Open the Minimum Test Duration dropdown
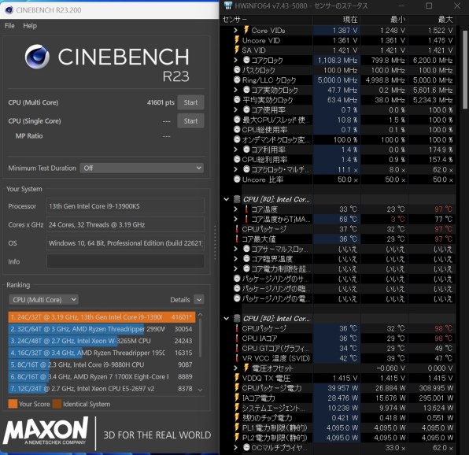The image size is (469, 455). click(142, 168)
